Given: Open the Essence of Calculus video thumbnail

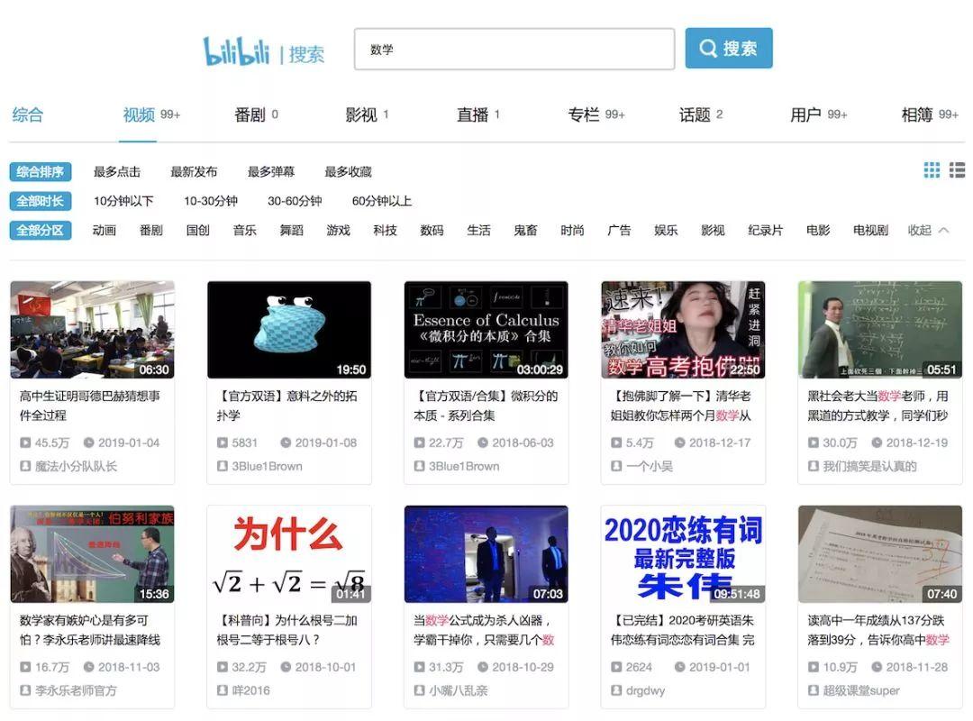Looking at the screenshot, I should (x=486, y=329).
